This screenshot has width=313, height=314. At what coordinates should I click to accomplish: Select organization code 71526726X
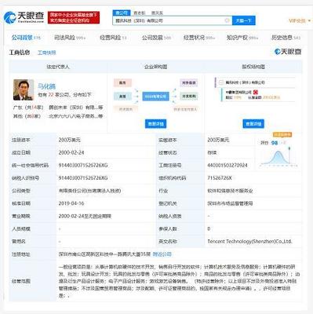(x=220, y=178)
